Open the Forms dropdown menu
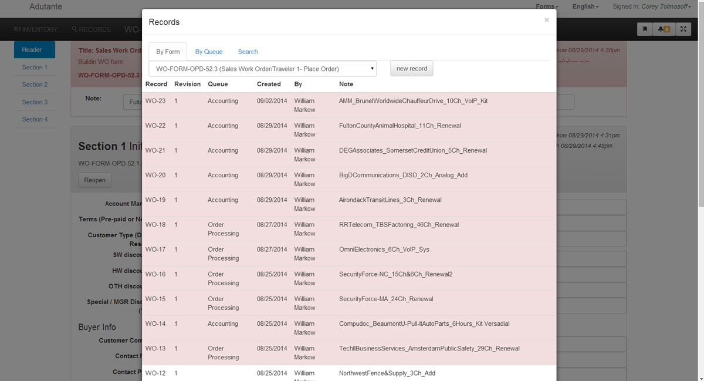704x381 pixels. tap(547, 6)
